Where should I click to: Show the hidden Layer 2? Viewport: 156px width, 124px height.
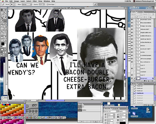point(132,65)
